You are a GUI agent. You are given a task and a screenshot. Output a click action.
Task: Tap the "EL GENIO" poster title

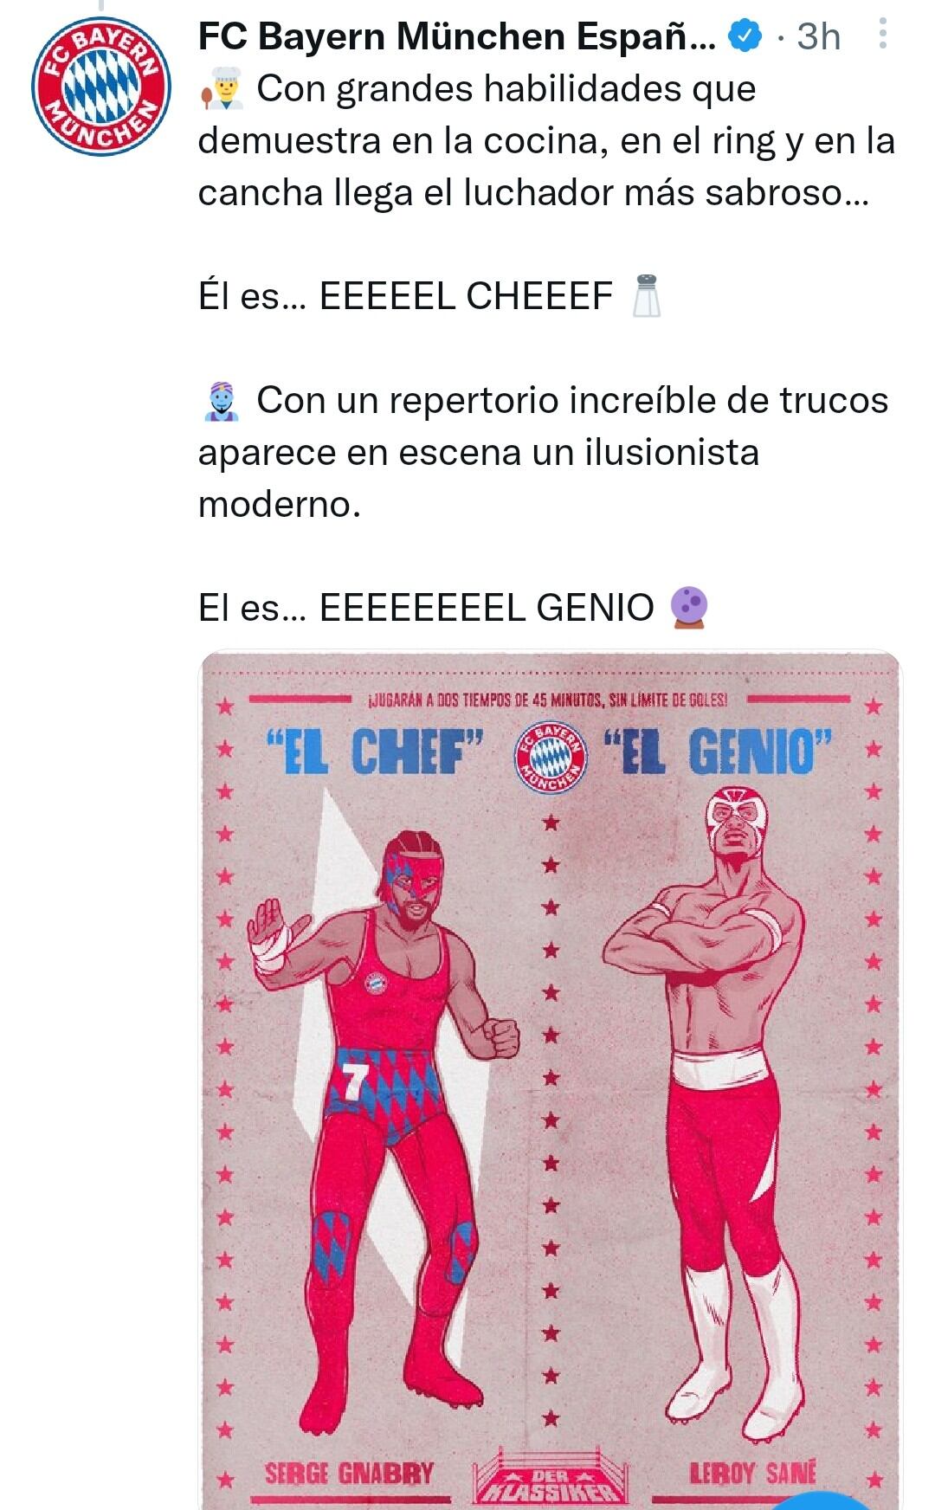(x=718, y=751)
